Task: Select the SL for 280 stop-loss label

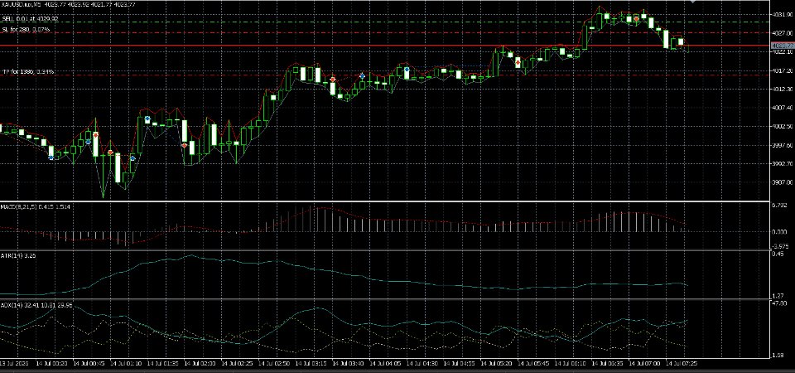Action: pos(26,30)
